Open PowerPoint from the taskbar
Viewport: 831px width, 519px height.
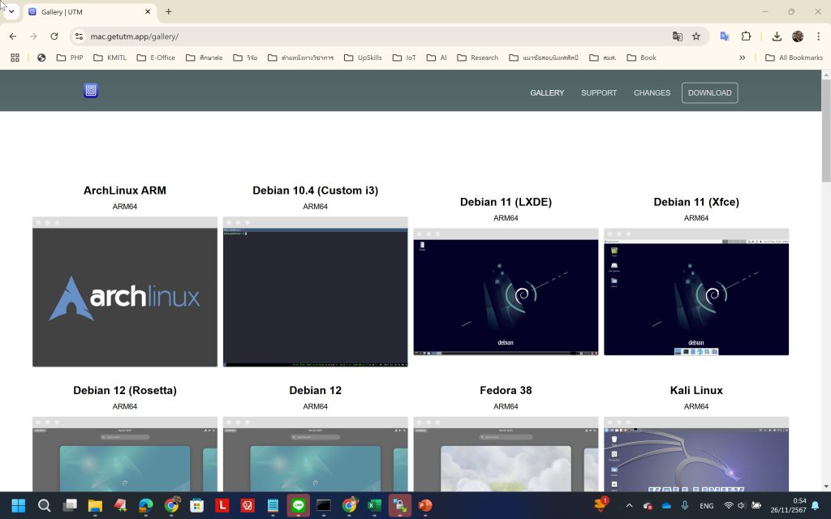425,505
